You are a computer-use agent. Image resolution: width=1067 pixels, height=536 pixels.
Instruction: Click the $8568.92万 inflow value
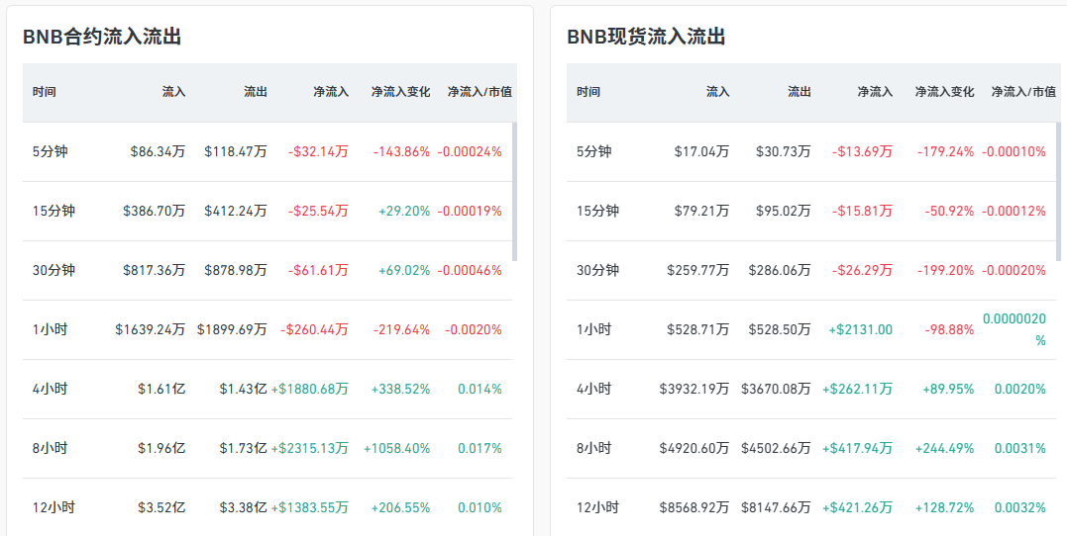(x=694, y=507)
